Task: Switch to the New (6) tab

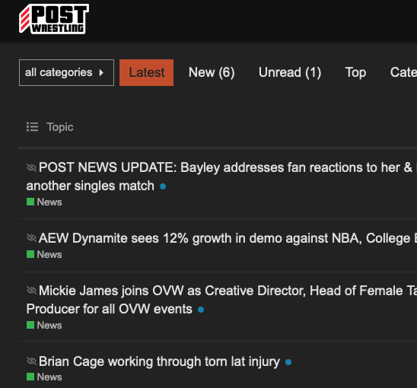Action: tap(212, 72)
